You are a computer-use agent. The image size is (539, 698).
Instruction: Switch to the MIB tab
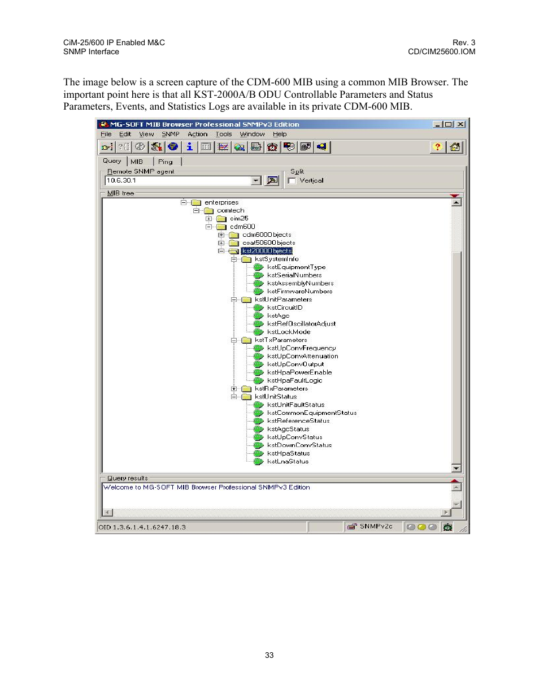point(137,162)
